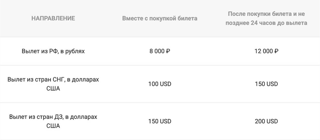The image size is (320, 140).
Task: Click 150 USD in the СНГ row
Action: (266, 84)
